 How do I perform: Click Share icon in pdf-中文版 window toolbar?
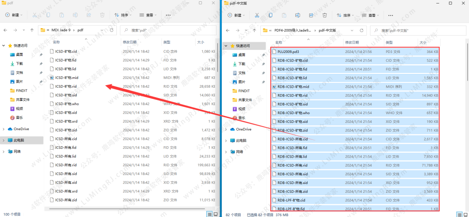[311, 15]
